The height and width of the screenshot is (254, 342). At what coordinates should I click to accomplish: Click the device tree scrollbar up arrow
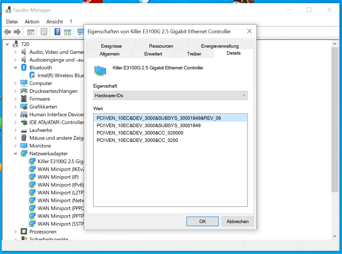(x=334, y=44)
